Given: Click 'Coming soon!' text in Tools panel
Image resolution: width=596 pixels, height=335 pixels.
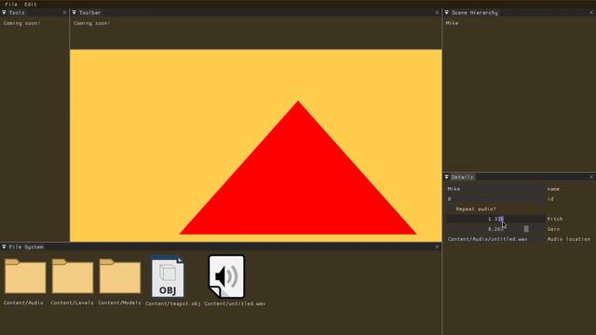Looking at the screenshot, I should point(22,23).
